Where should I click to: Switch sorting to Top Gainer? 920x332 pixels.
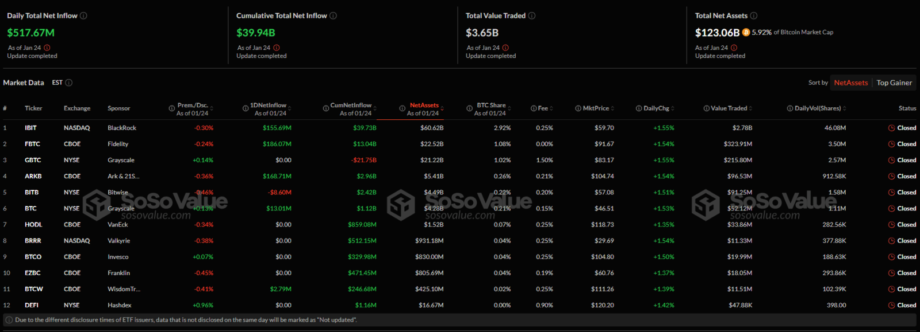[894, 83]
